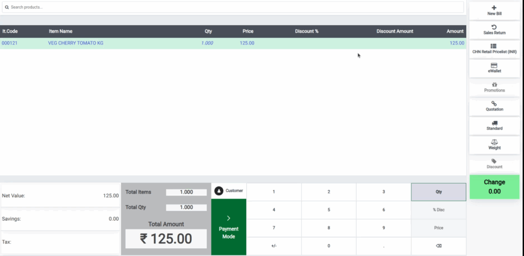Click the 125.00 price cell in item row
Screen dimensions: 524x256
pyautogui.click(x=247, y=43)
